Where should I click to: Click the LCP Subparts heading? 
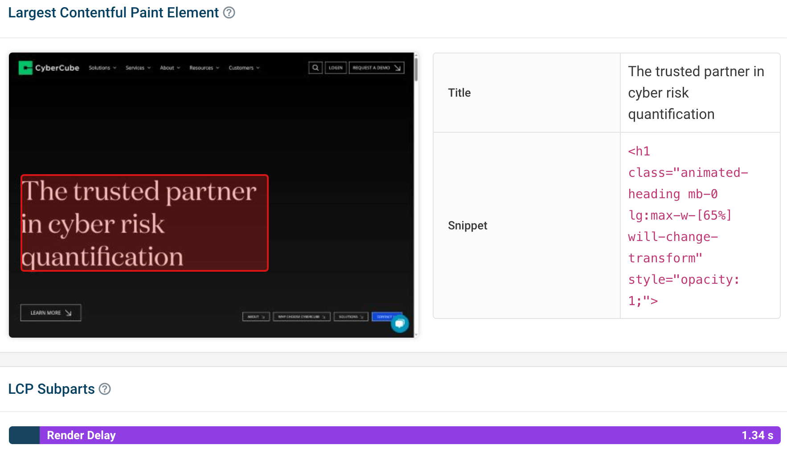pyautogui.click(x=52, y=389)
